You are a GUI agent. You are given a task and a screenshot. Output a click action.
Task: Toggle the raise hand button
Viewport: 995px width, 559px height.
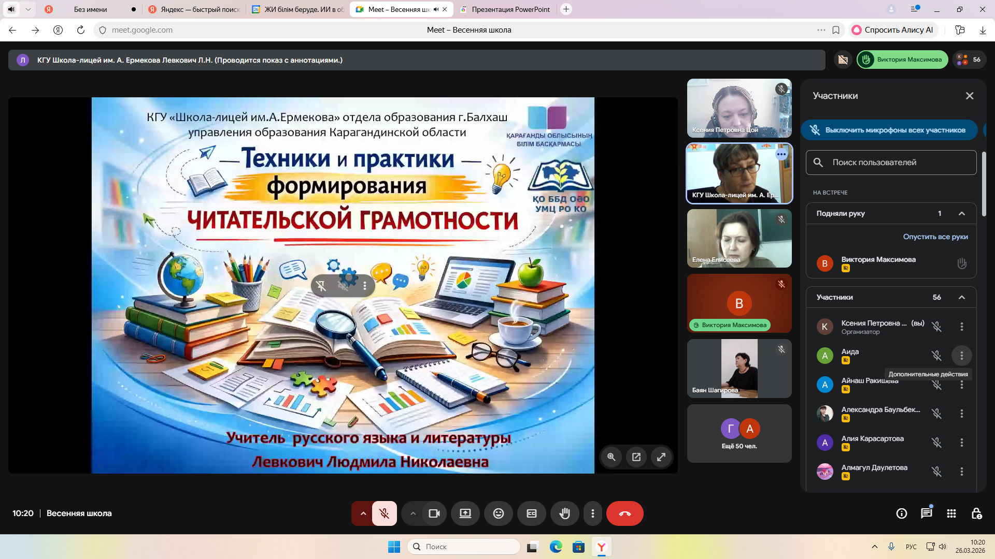point(564,513)
